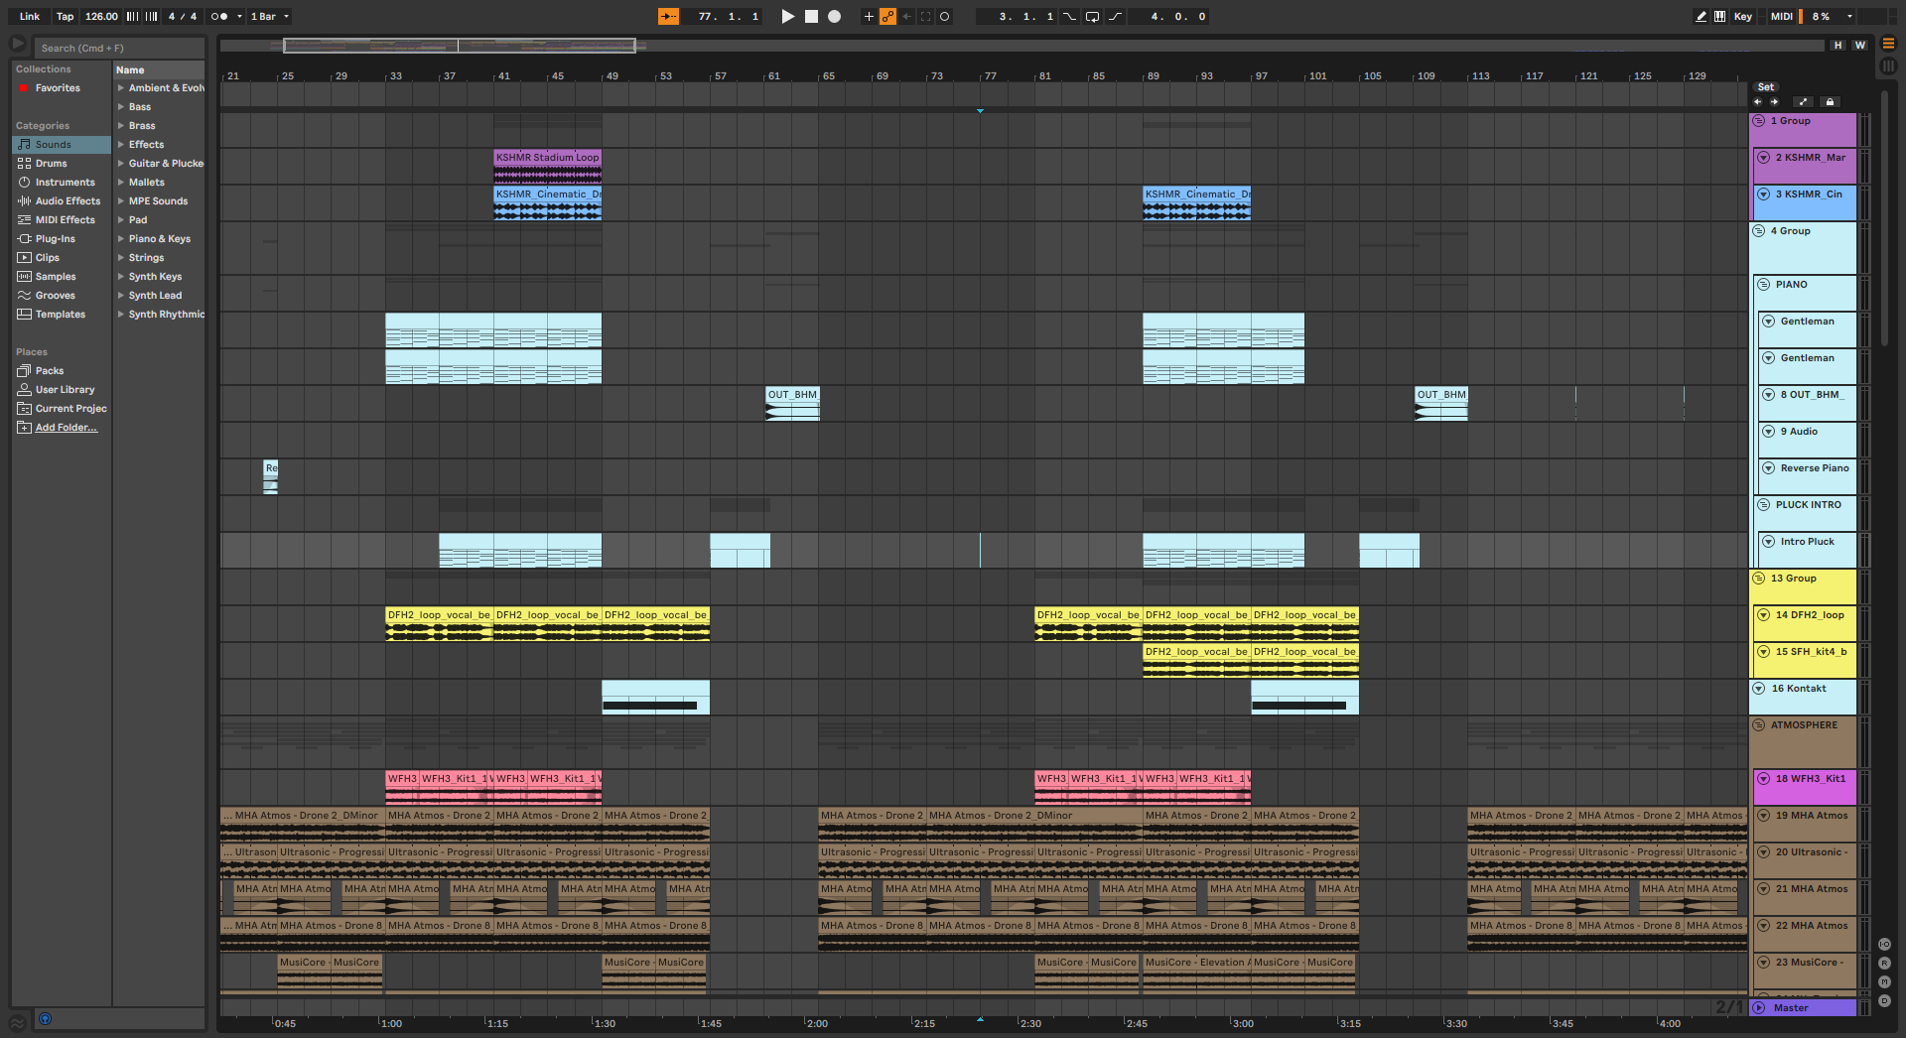
Task: Toggle Punch-In switch icon
Action: pyautogui.click(x=1069, y=16)
